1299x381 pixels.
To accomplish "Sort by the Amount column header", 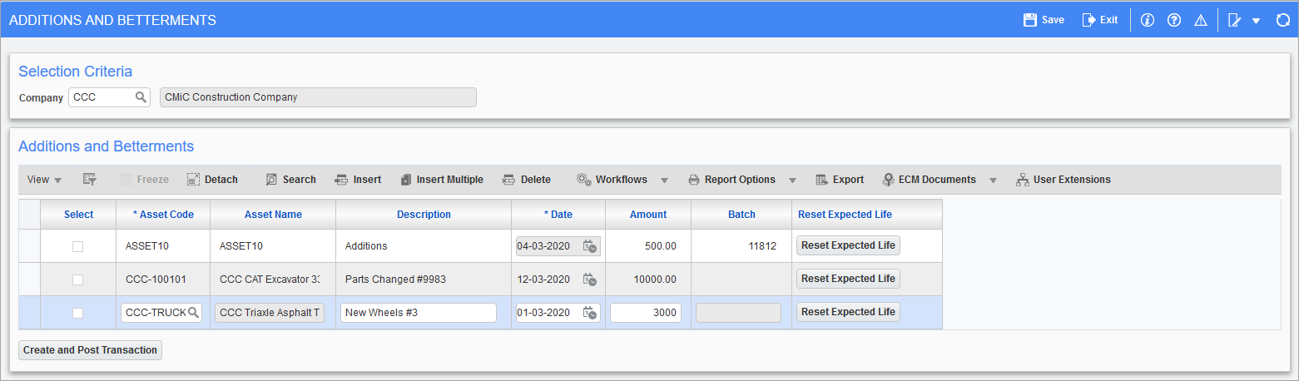I will pyautogui.click(x=648, y=215).
